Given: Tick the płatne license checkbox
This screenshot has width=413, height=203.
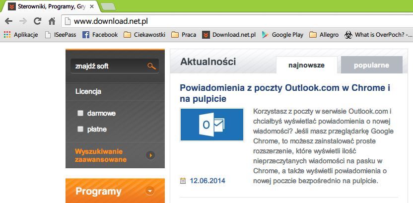Looking at the screenshot, I should (x=80, y=129).
